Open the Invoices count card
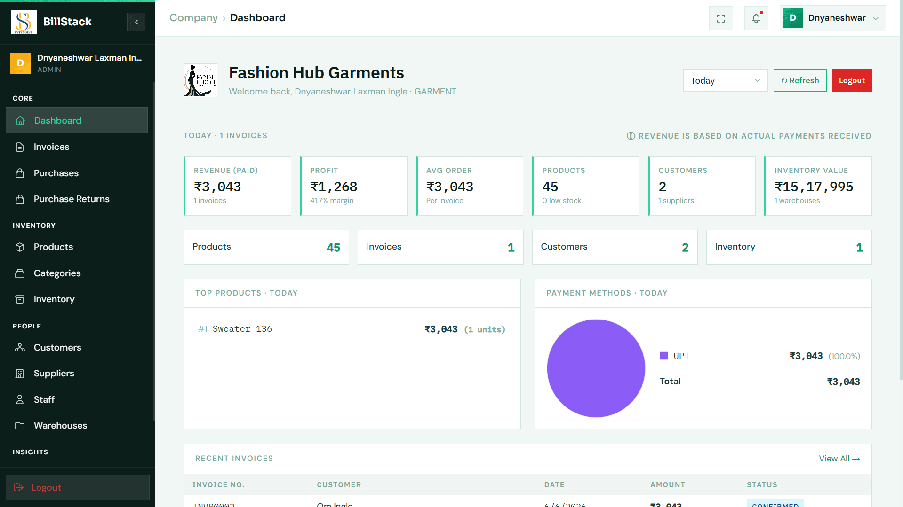 (440, 247)
